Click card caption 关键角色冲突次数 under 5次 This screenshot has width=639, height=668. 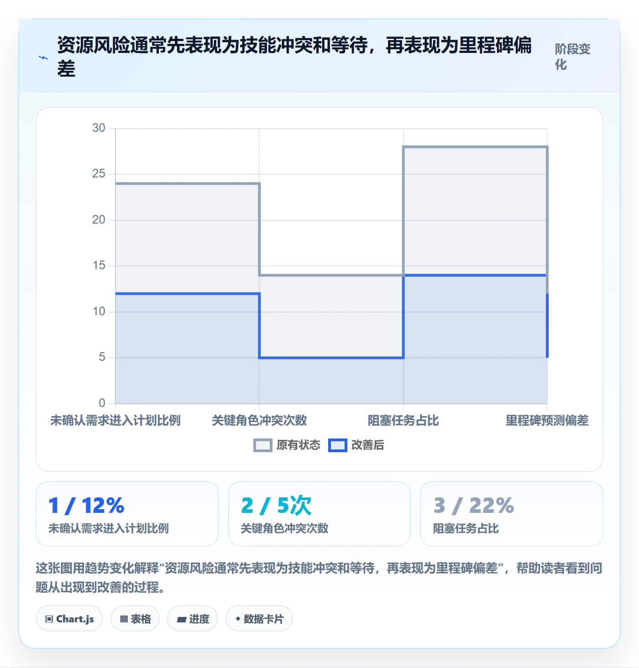(x=285, y=528)
